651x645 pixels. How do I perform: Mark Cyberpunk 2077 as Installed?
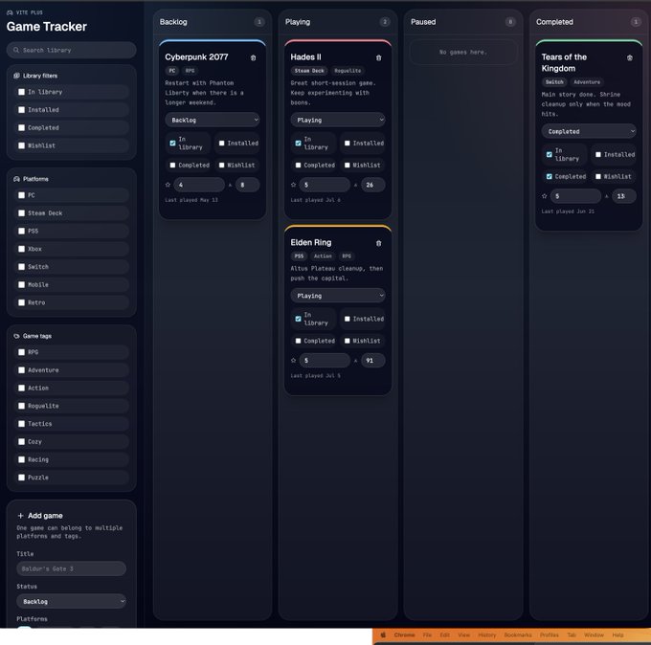click(222, 144)
